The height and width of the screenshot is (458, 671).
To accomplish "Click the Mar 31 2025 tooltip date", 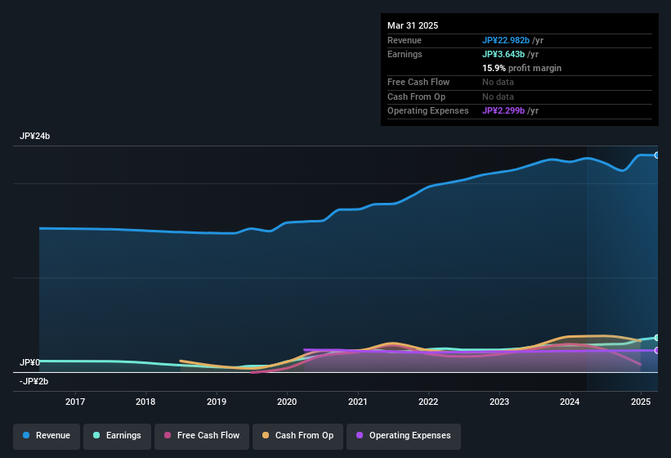I will [413, 25].
